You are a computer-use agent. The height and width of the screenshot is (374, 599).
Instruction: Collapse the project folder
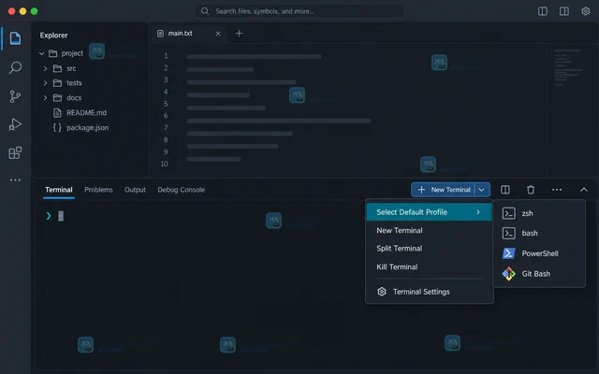41,53
